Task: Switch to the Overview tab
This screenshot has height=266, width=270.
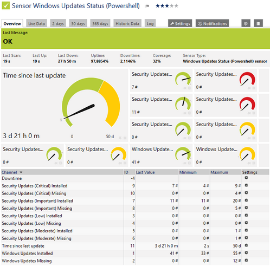Action: [x=12, y=23]
